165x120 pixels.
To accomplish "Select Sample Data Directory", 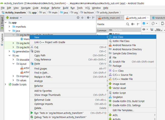I will 132,53.
